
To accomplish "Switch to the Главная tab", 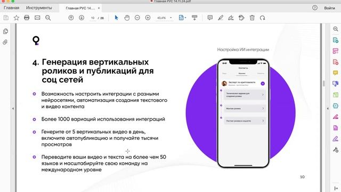I will [12, 8].
